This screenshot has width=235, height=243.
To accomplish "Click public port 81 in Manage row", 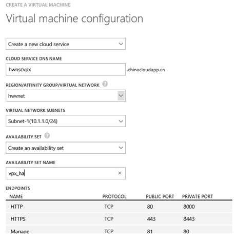I will coord(150,231).
